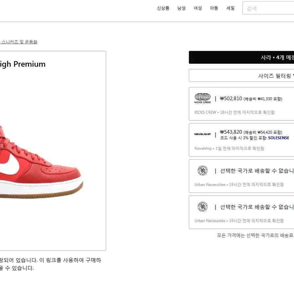Screen dimensions: 294x294
Task: Select the first Urban Necessities listing card
Action: 241,176
